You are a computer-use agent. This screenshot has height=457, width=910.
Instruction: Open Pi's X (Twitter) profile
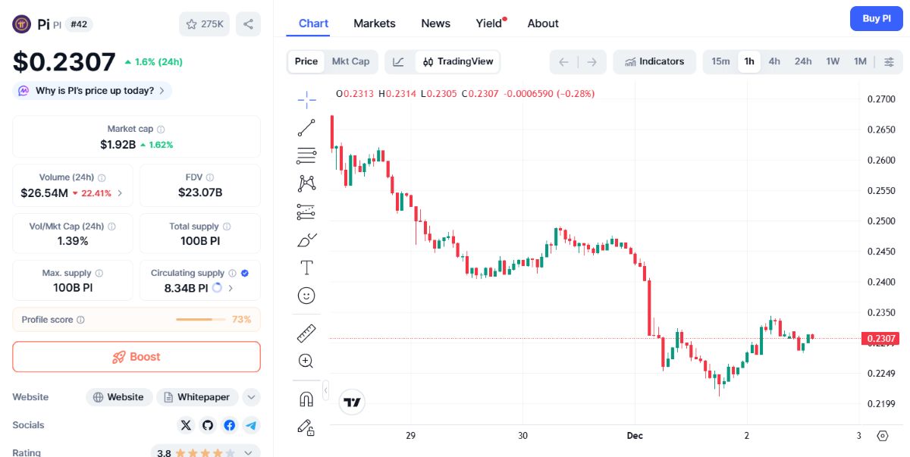pos(186,425)
